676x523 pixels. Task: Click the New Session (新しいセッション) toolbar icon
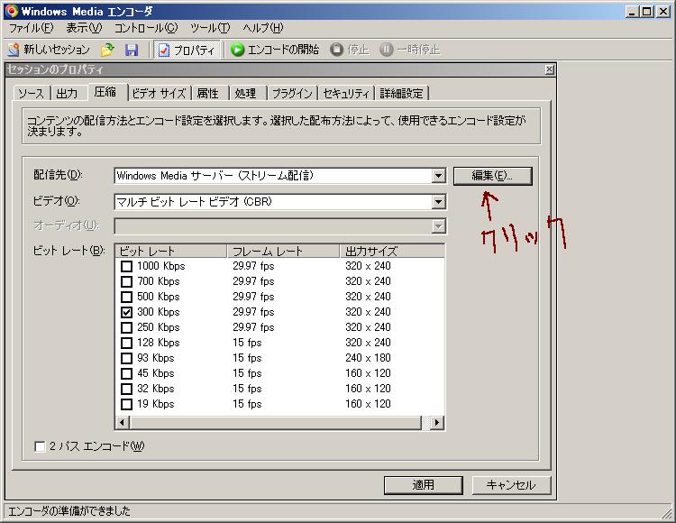[x=14, y=50]
